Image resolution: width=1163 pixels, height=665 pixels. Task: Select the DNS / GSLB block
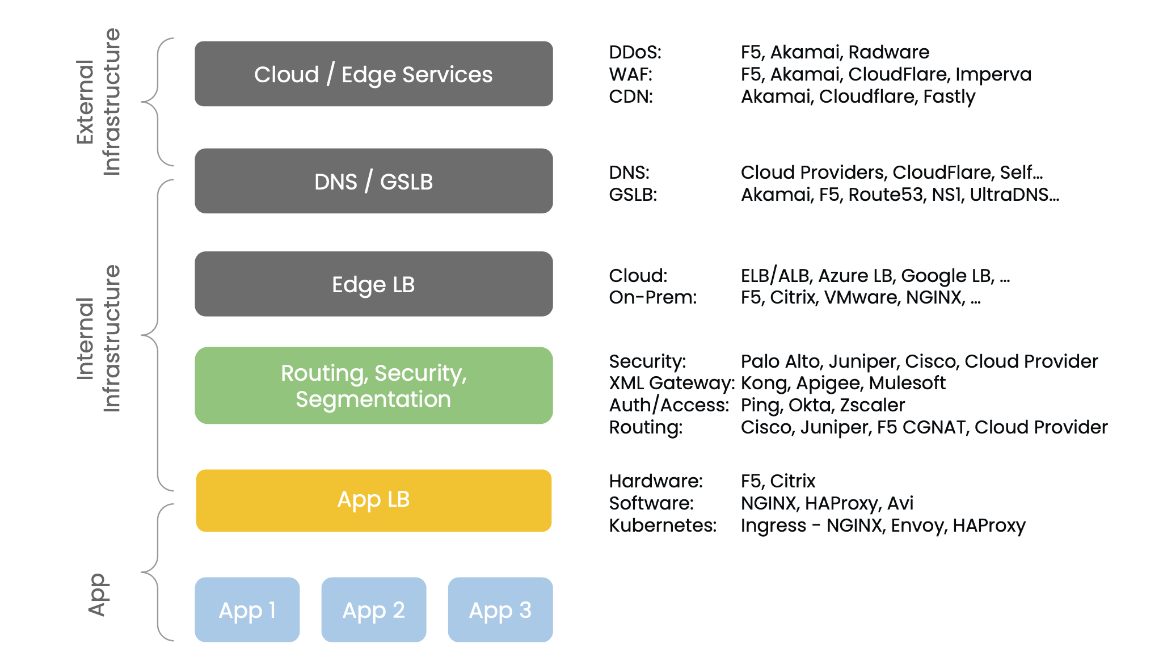pyautogui.click(x=373, y=181)
